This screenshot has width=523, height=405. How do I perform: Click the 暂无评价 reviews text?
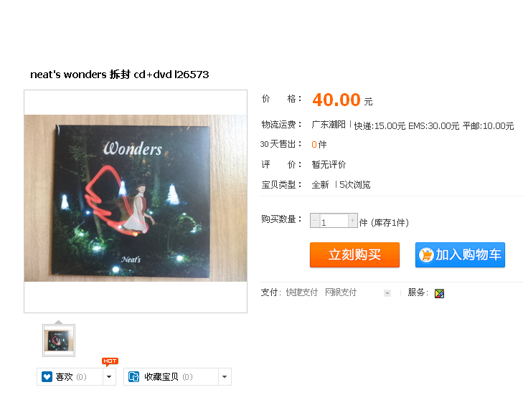coord(329,164)
